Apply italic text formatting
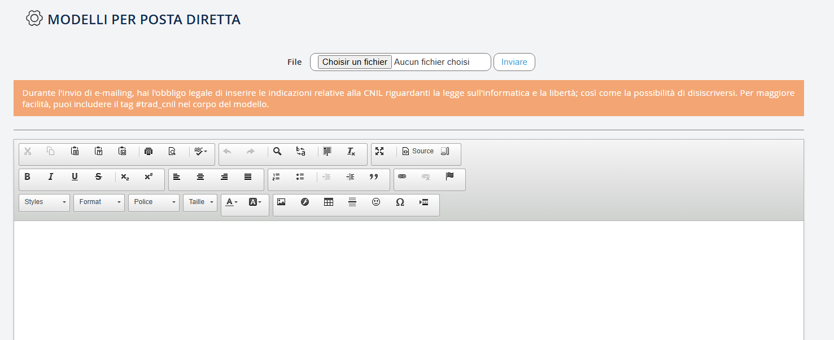The height and width of the screenshot is (340, 834). [x=51, y=177]
